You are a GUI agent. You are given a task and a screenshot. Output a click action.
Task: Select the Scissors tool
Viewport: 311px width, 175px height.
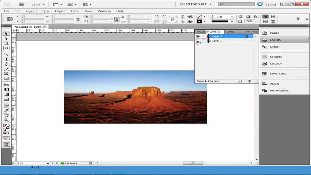click(x=6, y=85)
